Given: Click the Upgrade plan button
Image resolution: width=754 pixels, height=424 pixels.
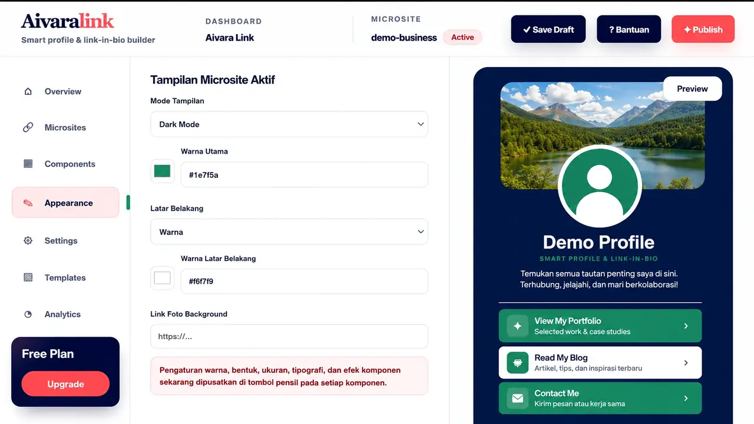Looking at the screenshot, I should point(65,384).
